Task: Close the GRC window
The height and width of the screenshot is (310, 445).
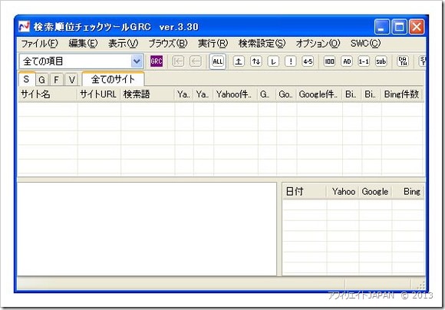Action: [x=417, y=27]
